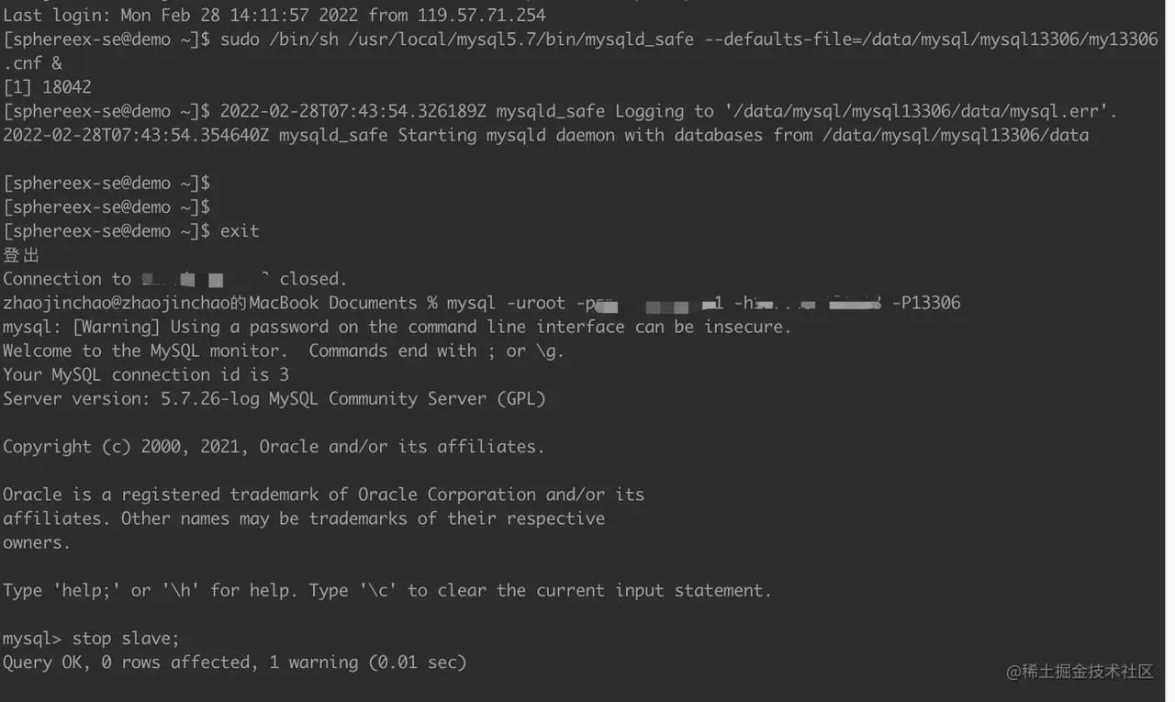
Task: Click the IP address 119.57.71.254
Action: coord(481,16)
